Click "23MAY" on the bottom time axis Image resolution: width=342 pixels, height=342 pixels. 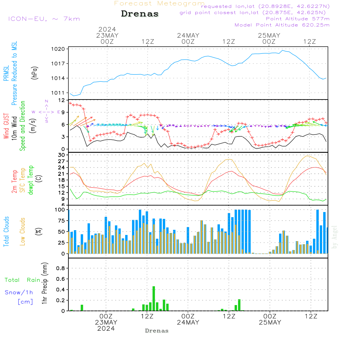(106, 322)
